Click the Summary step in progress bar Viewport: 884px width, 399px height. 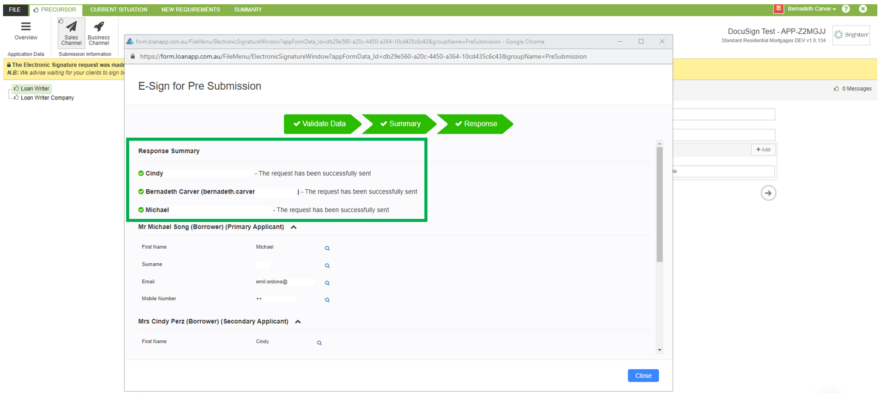tap(401, 124)
